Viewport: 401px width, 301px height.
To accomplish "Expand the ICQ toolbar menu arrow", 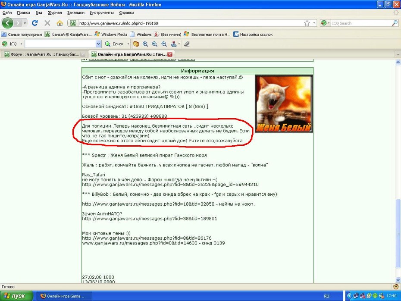I will (x=21, y=44).
